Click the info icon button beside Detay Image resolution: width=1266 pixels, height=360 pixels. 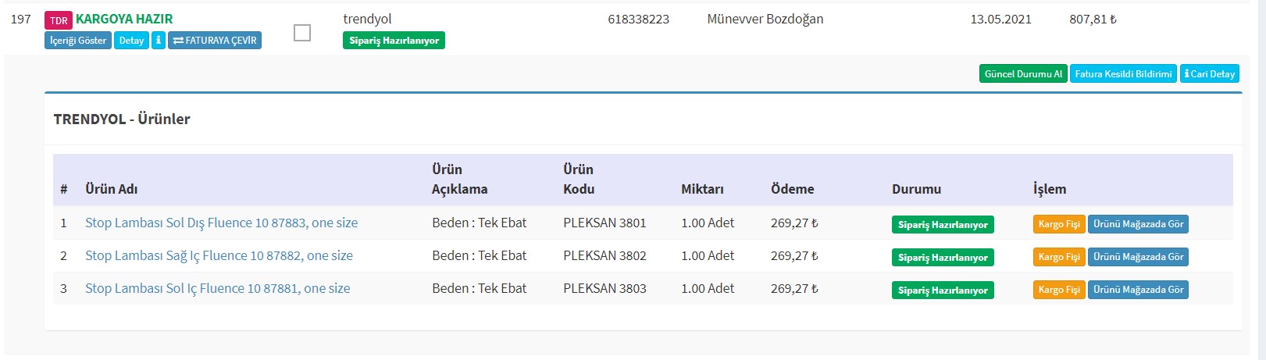coord(159,41)
